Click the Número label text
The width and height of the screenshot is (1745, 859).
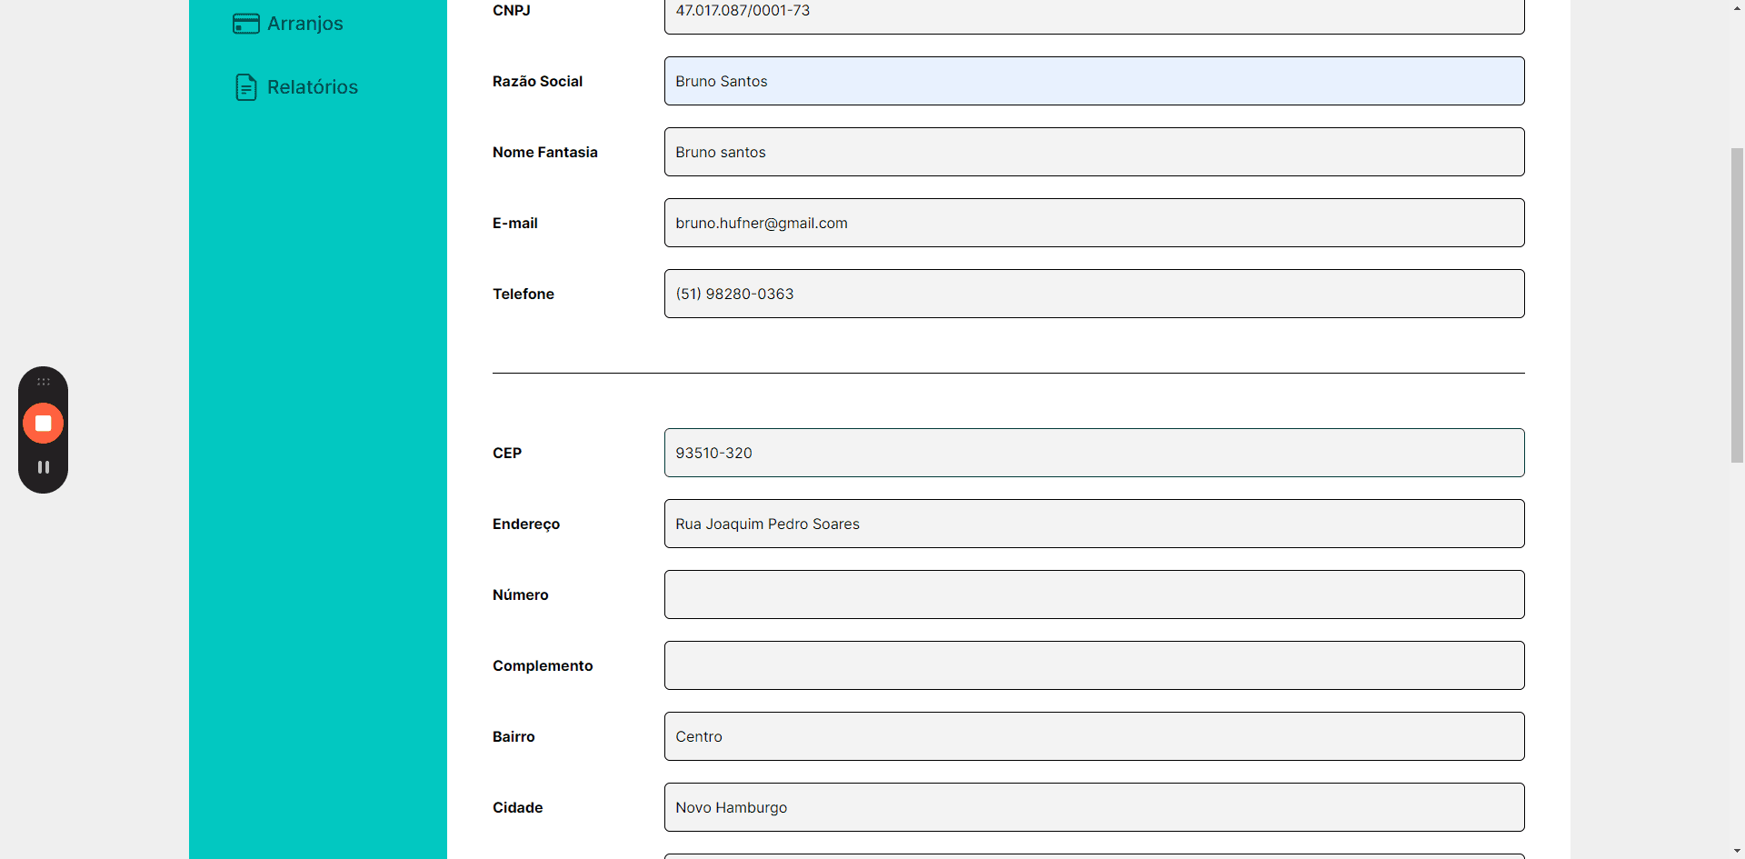(520, 594)
